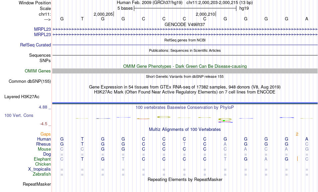Click Repeating Elements by RepeatMasker title
Screen dimensions: 318x192
coord(185,179)
